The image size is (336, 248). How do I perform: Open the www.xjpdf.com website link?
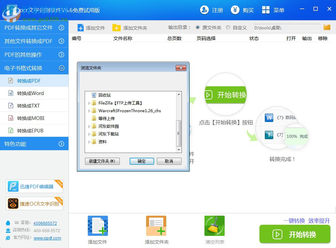pos(47,238)
